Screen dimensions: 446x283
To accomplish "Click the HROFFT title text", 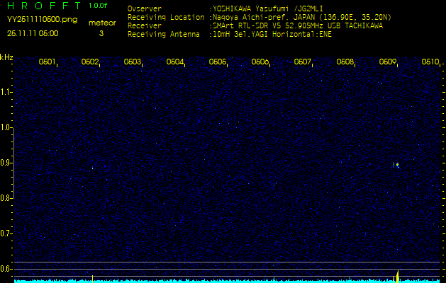I will click(x=44, y=6).
